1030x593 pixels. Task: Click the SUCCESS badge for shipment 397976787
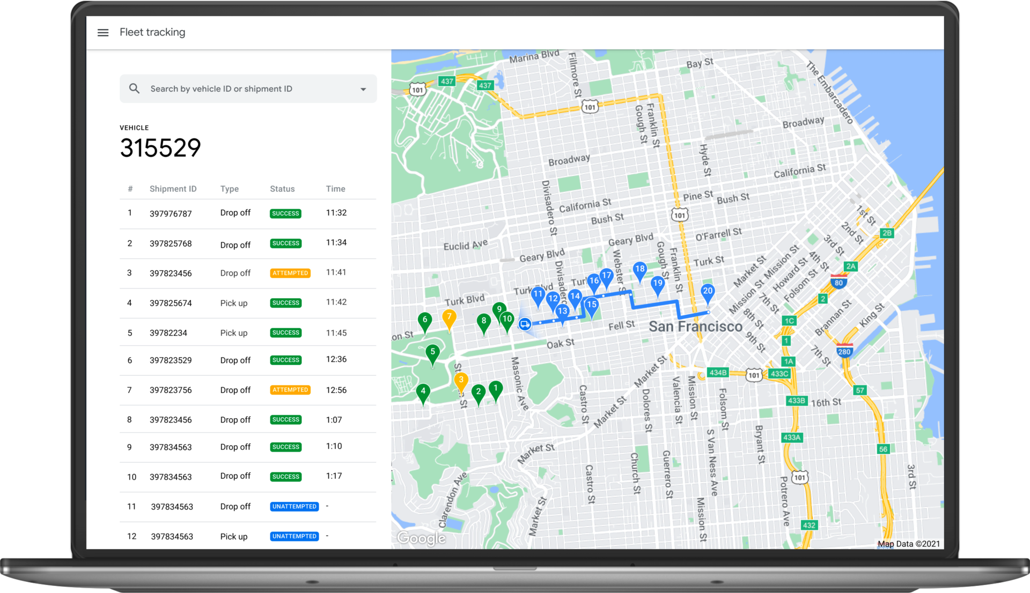[285, 213]
